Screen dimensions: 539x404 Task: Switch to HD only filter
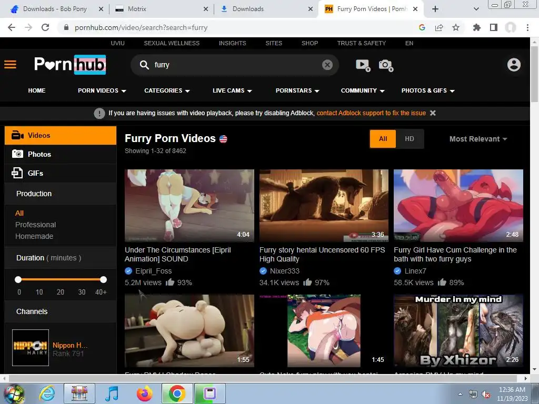click(x=410, y=139)
